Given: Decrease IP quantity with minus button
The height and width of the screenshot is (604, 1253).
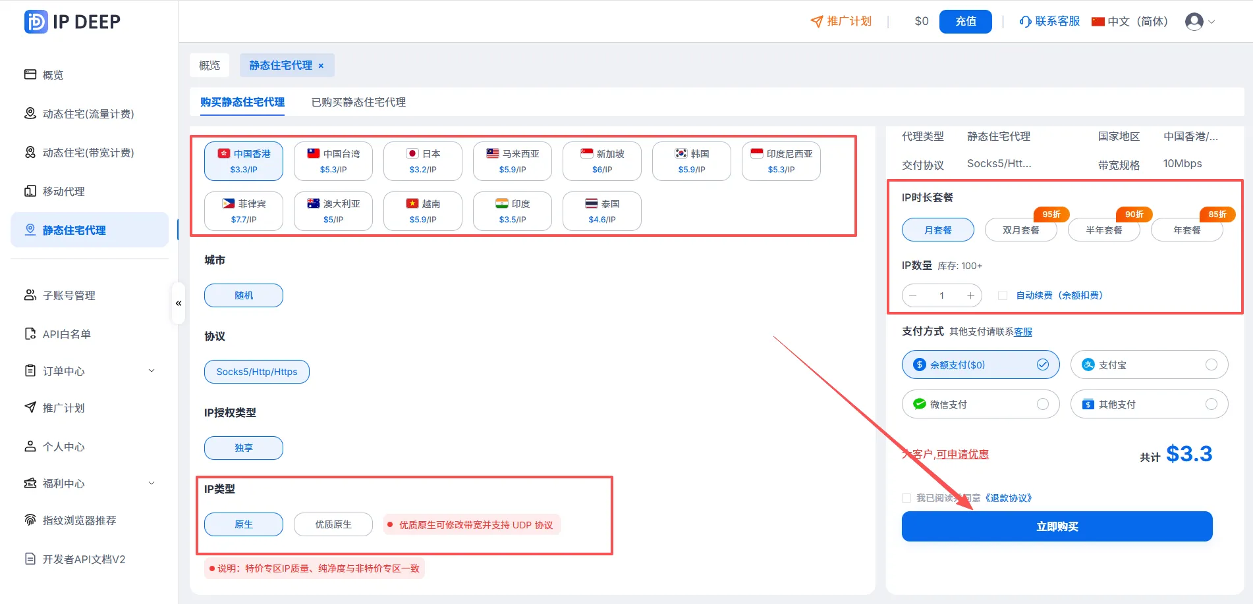Looking at the screenshot, I should (x=913, y=295).
